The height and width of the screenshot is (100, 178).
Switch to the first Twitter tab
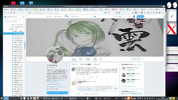[x=7, y=9]
